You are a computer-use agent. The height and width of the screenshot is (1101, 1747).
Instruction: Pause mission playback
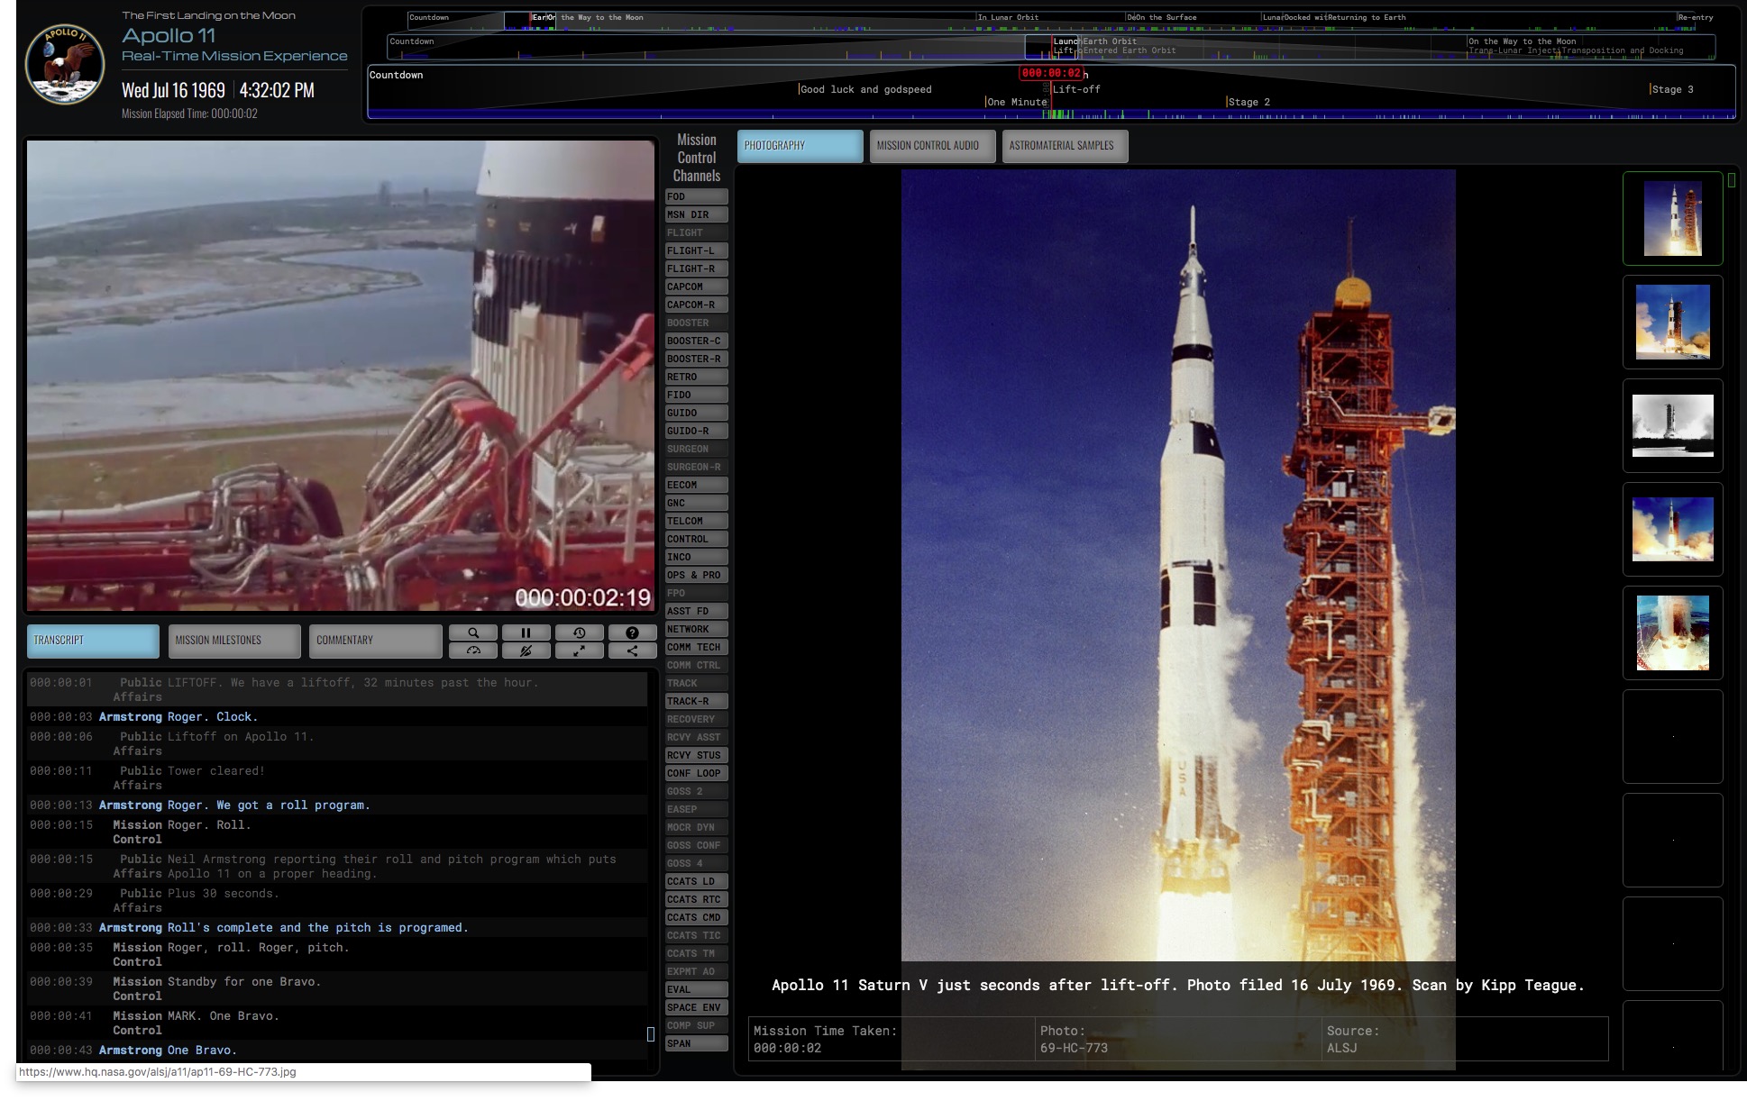pos(526,632)
